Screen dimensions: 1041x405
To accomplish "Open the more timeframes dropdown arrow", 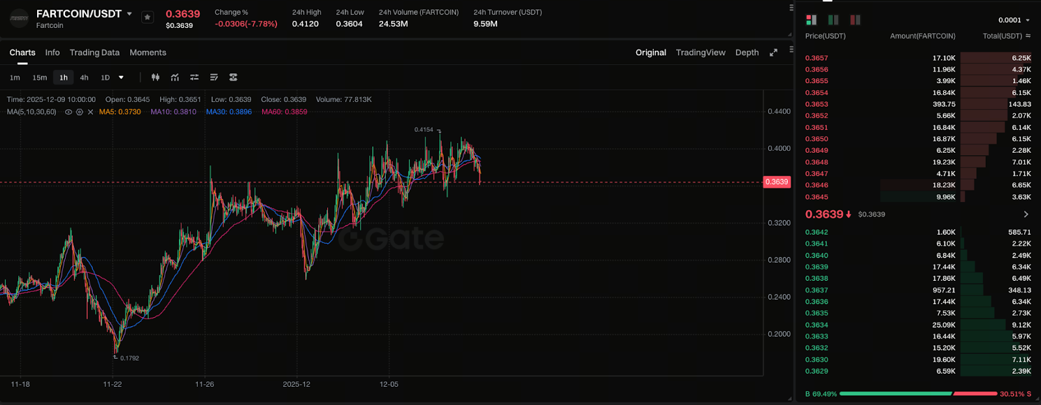I will (121, 77).
